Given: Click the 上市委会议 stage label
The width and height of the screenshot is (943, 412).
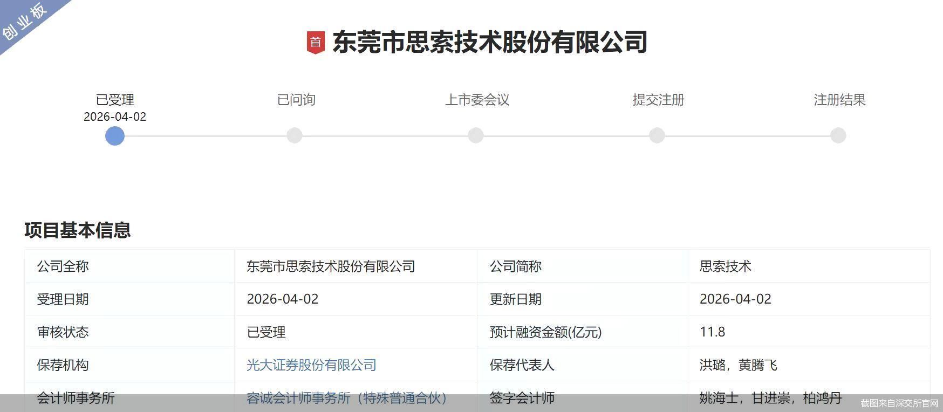Looking at the screenshot, I should coord(477,100).
